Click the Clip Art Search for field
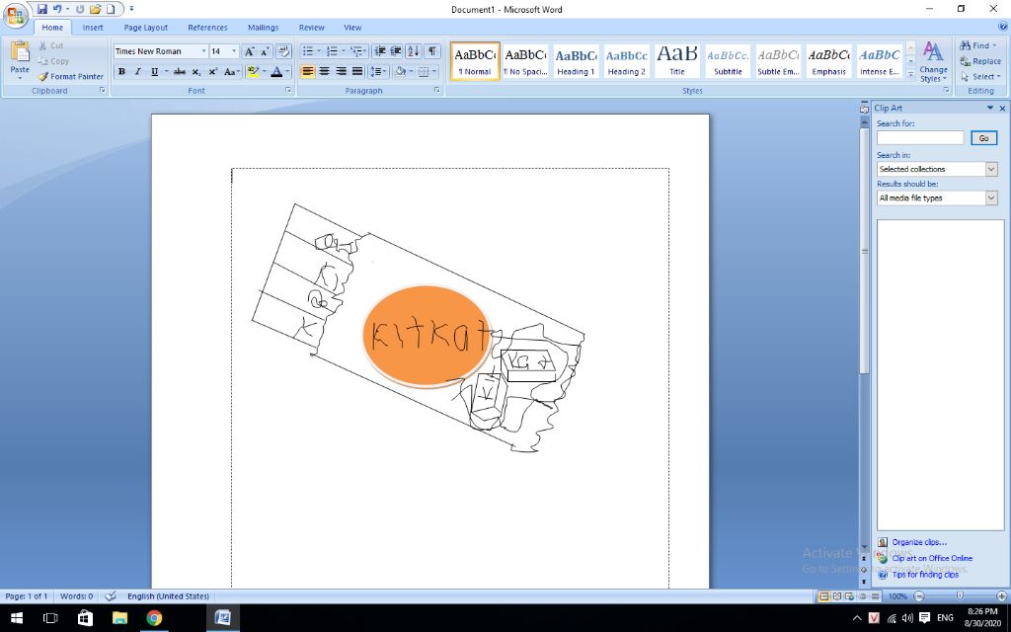The width and height of the screenshot is (1011, 632). 920,138
